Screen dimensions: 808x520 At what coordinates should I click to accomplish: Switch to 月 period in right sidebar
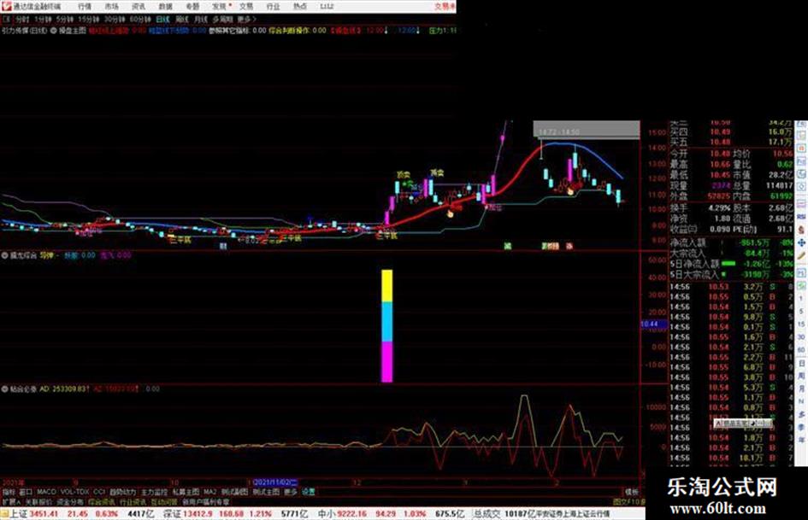pos(801,389)
